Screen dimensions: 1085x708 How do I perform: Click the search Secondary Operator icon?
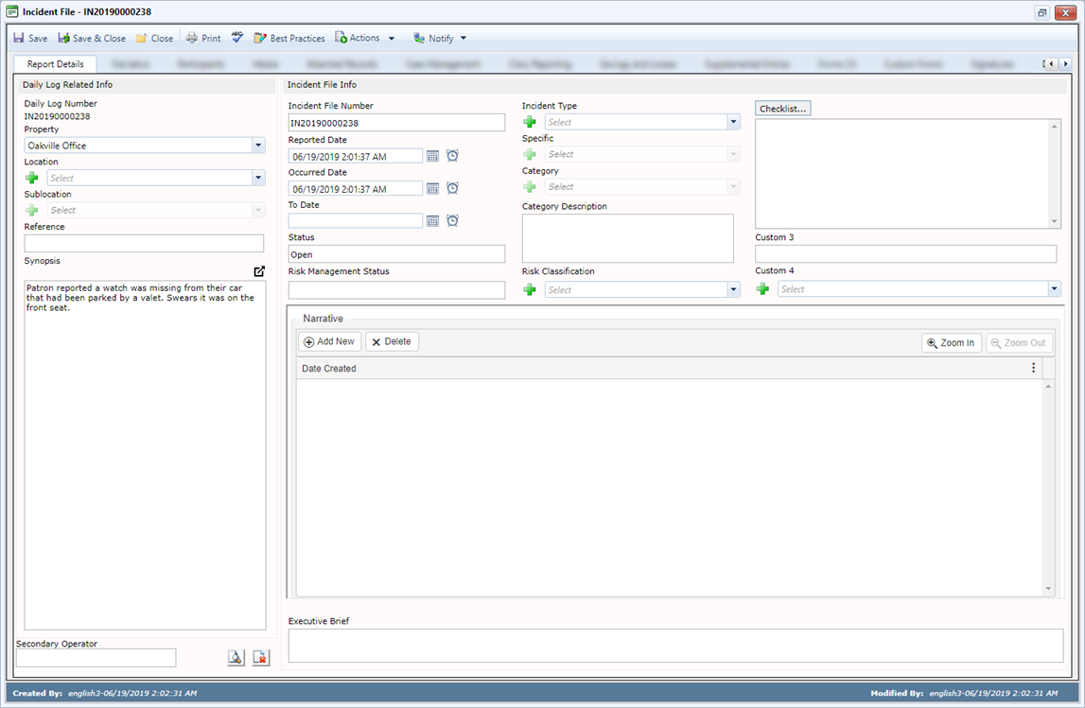[236, 658]
